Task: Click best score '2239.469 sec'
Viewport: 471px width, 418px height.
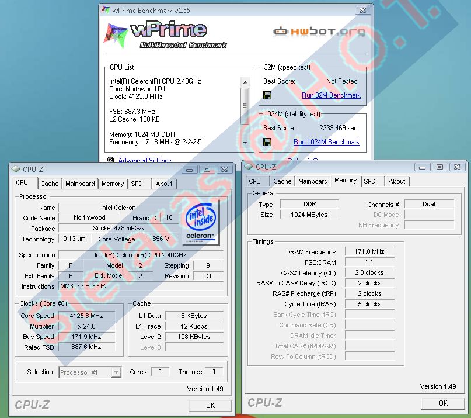Action: click(339, 128)
